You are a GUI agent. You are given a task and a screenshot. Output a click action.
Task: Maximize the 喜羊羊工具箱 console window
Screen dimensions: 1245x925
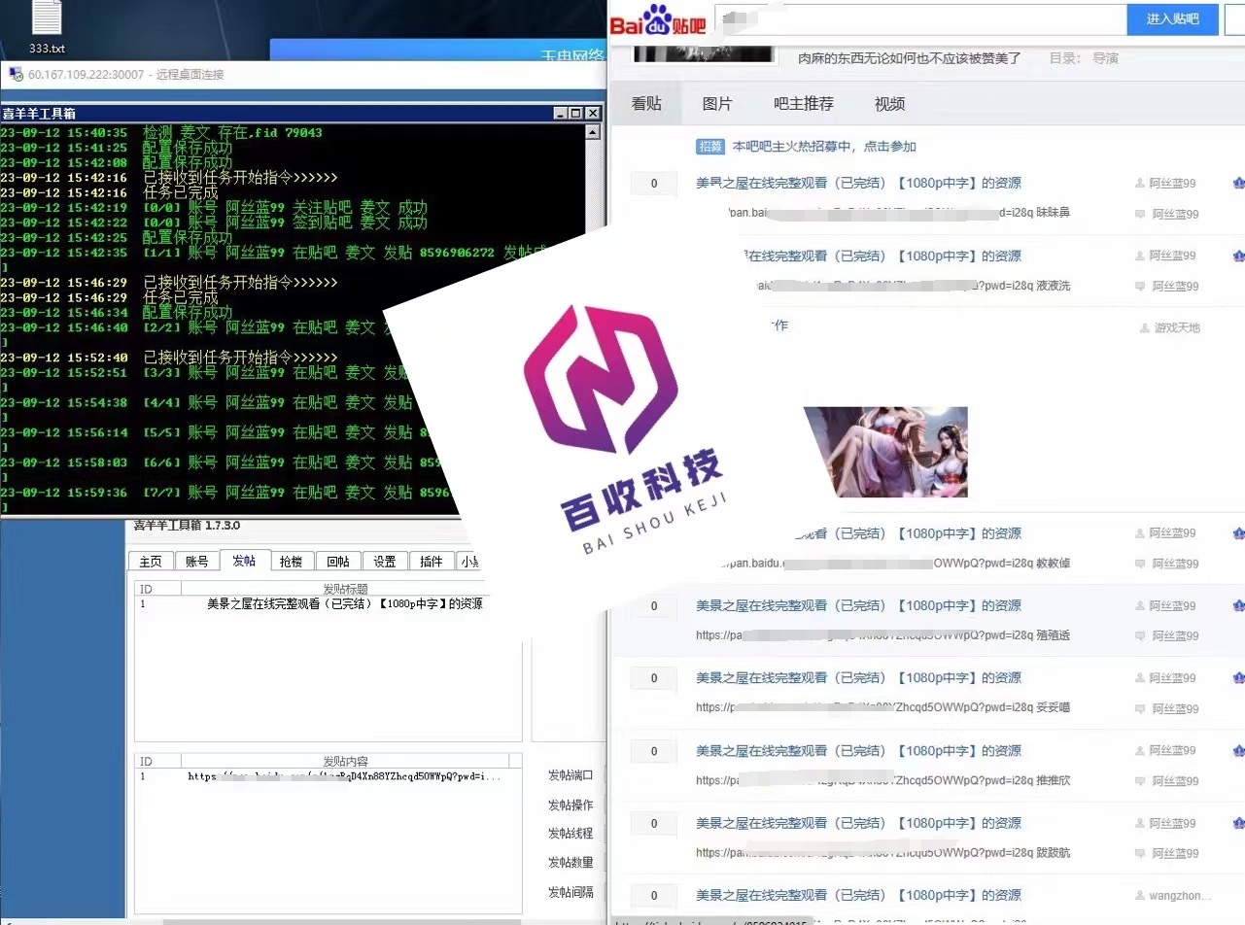coord(575,114)
